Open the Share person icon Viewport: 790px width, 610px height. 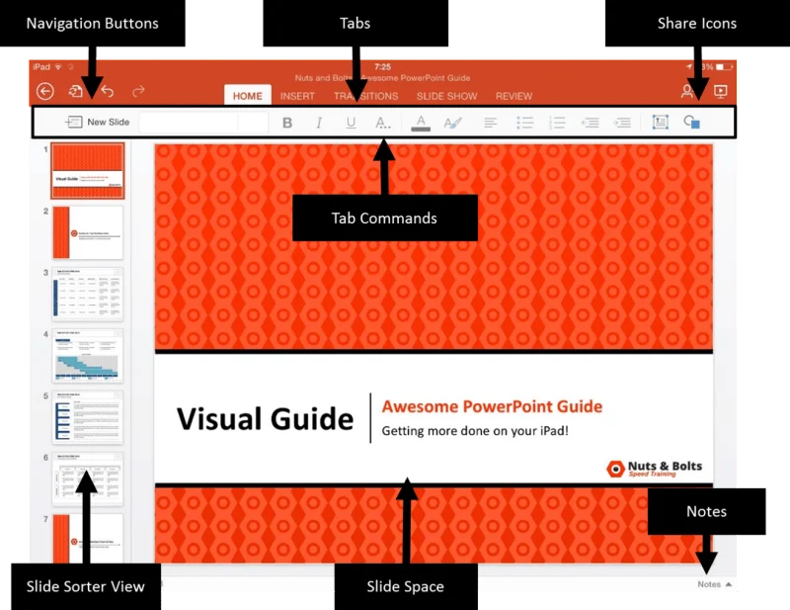click(x=686, y=91)
